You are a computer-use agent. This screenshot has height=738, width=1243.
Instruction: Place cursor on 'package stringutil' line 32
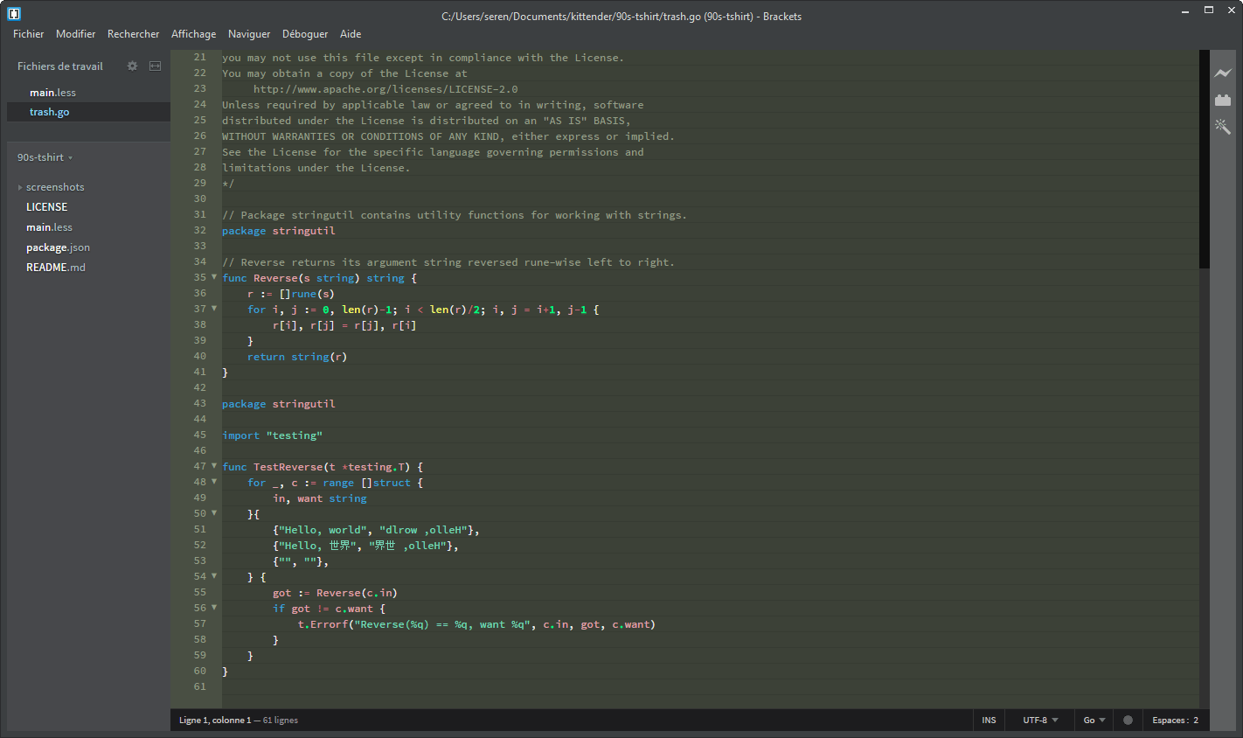(x=279, y=231)
